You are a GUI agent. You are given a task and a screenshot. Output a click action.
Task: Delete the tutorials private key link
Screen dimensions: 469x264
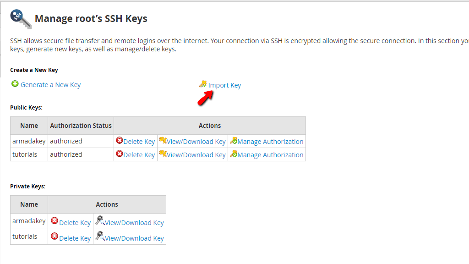(x=75, y=238)
